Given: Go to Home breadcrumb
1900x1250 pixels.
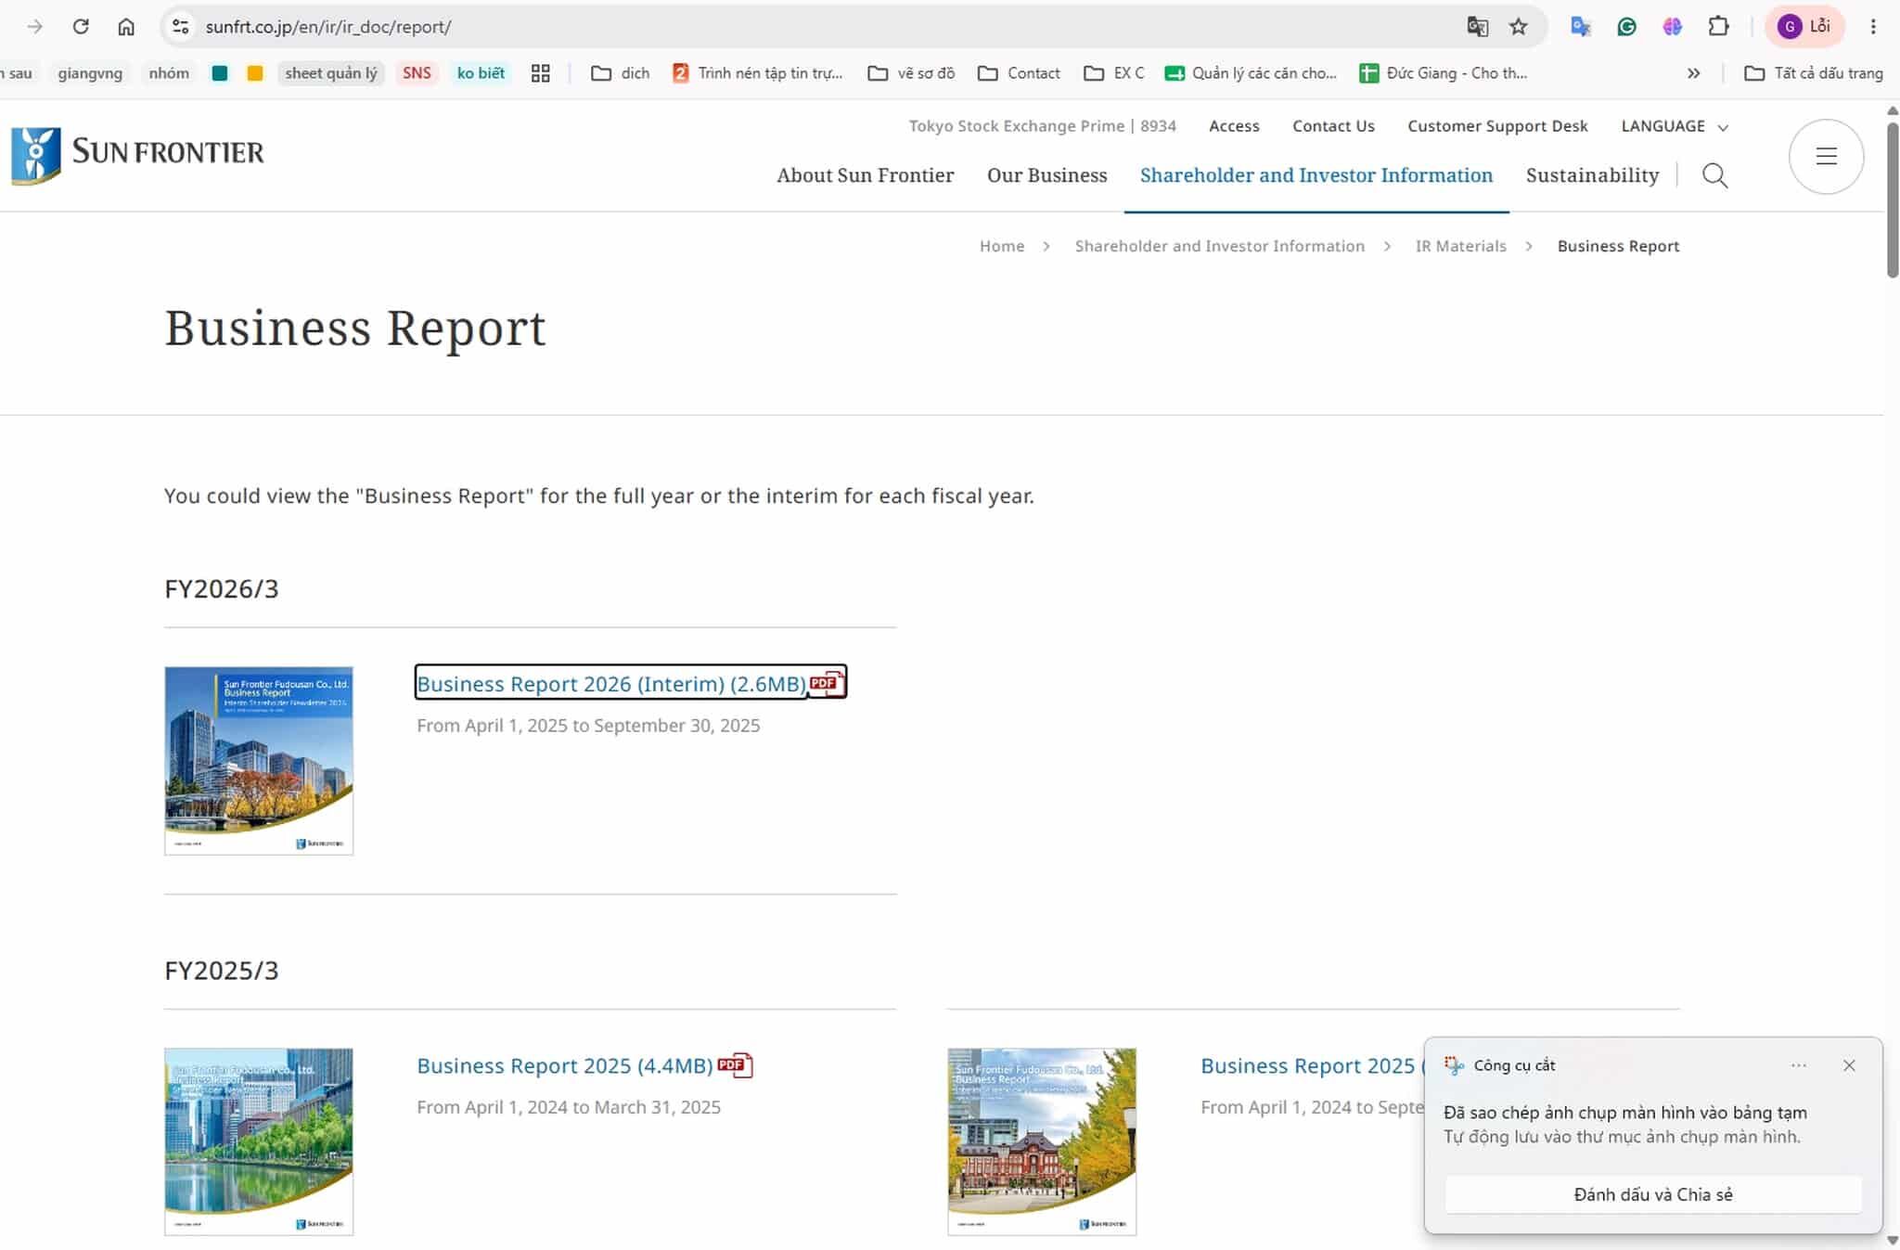Looking at the screenshot, I should 1002,246.
